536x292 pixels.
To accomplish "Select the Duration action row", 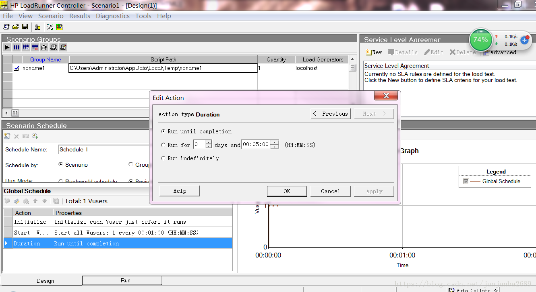I will click(x=118, y=243).
